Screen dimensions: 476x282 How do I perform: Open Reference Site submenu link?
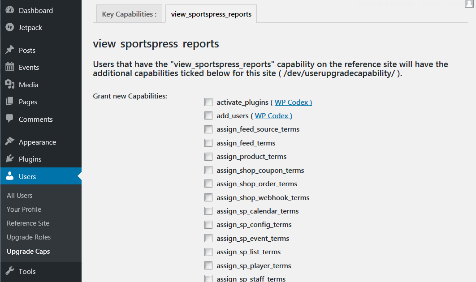click(x=28, y=223)
